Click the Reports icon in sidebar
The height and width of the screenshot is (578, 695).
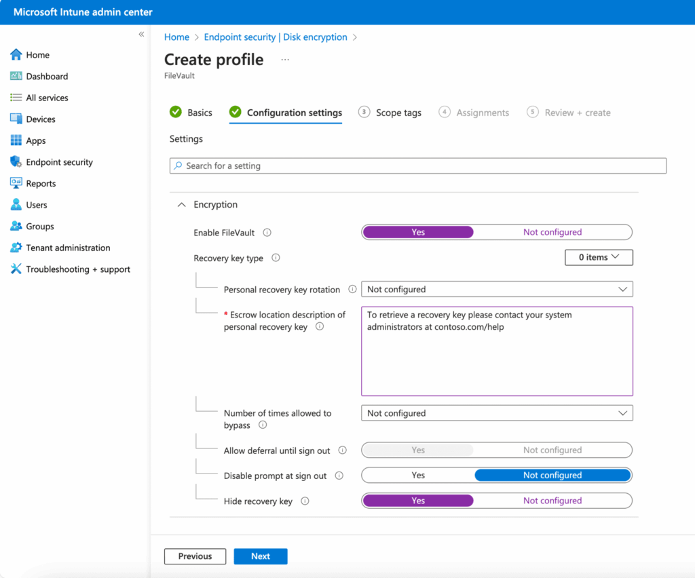coord(16,183)
